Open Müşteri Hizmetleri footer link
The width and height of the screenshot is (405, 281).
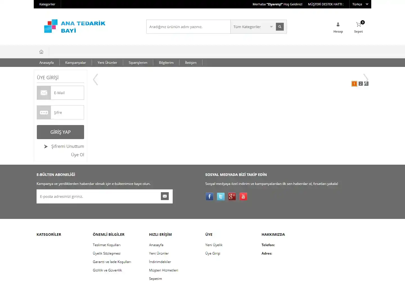coord(164,270)
